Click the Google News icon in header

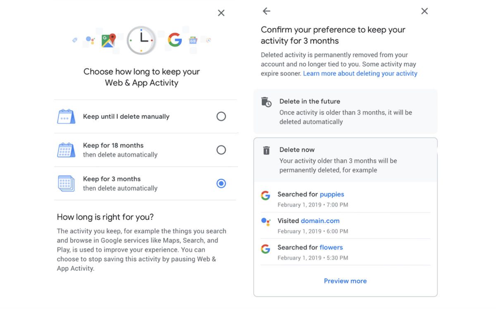click(193, 40)
